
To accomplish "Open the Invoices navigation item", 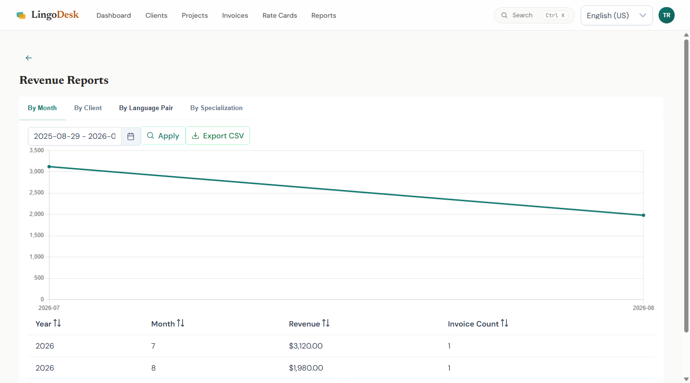I will tap(235, 15).
